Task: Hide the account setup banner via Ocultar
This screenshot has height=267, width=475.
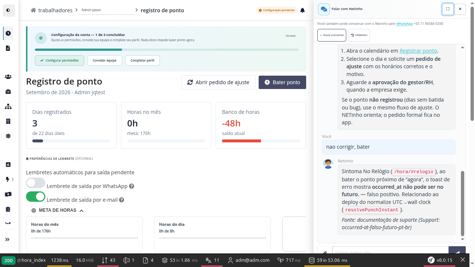Action: (291, 36)
